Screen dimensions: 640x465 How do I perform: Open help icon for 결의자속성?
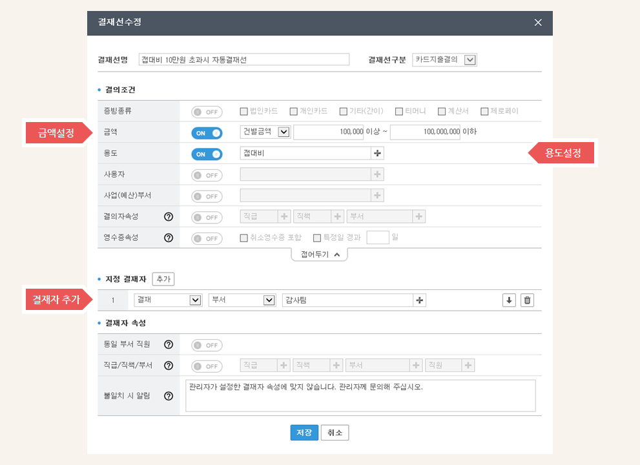tap(169, 217)
